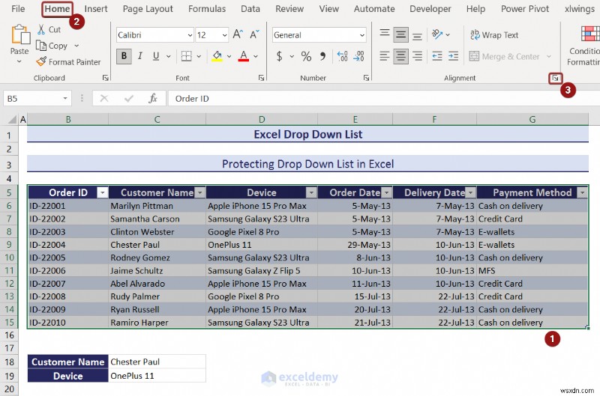Open Payment Method filter dropdown
This screenshot has width=600, height=396.
click(583, 192)
